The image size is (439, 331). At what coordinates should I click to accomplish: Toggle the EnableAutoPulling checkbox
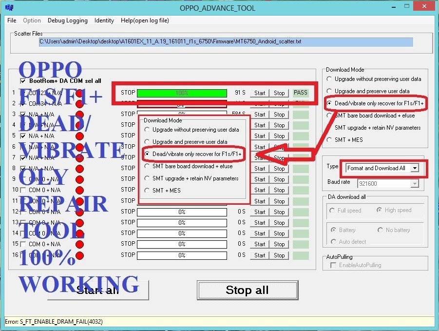333,265
